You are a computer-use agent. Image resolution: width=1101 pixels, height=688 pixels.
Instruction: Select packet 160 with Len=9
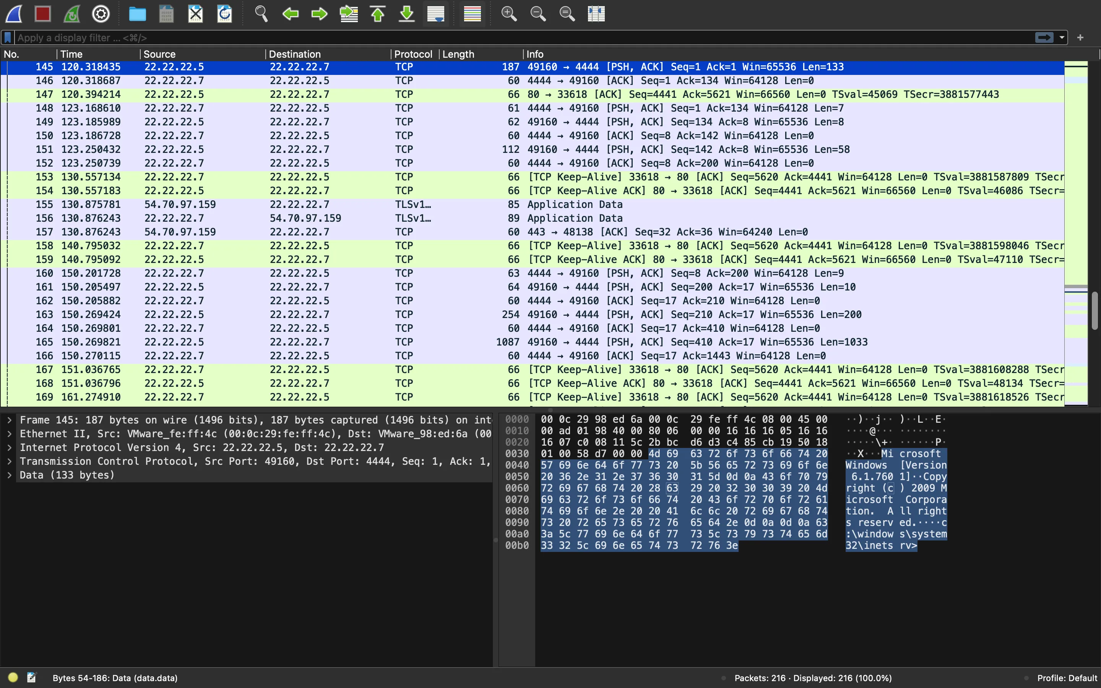532,273
